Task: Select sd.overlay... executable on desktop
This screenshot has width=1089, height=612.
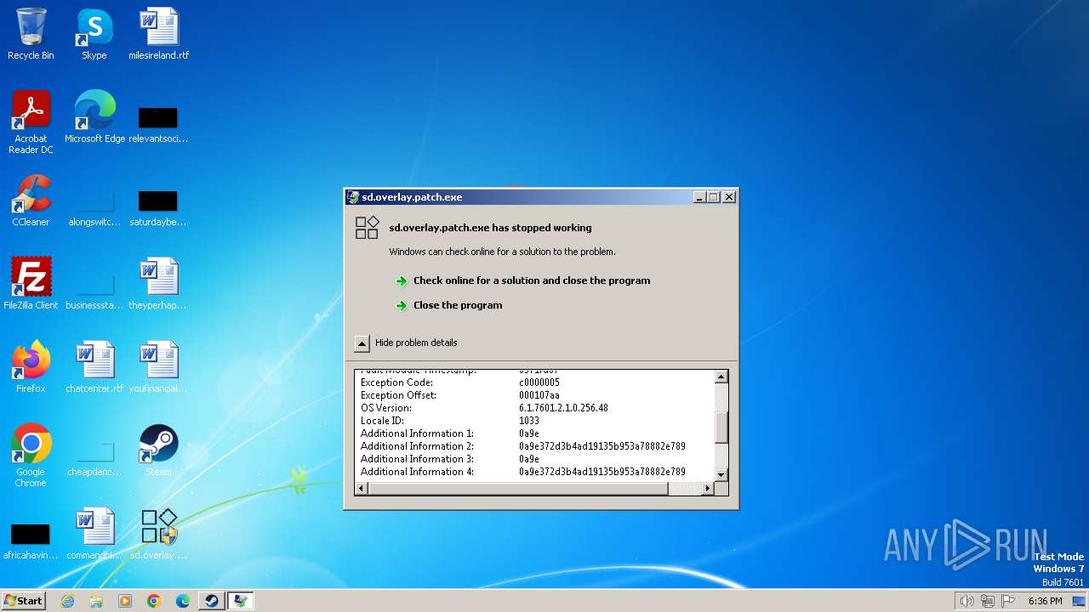Action: coord(158,534)
